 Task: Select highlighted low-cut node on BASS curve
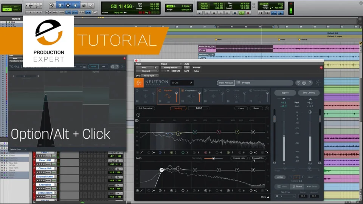[x=161, y=170]
